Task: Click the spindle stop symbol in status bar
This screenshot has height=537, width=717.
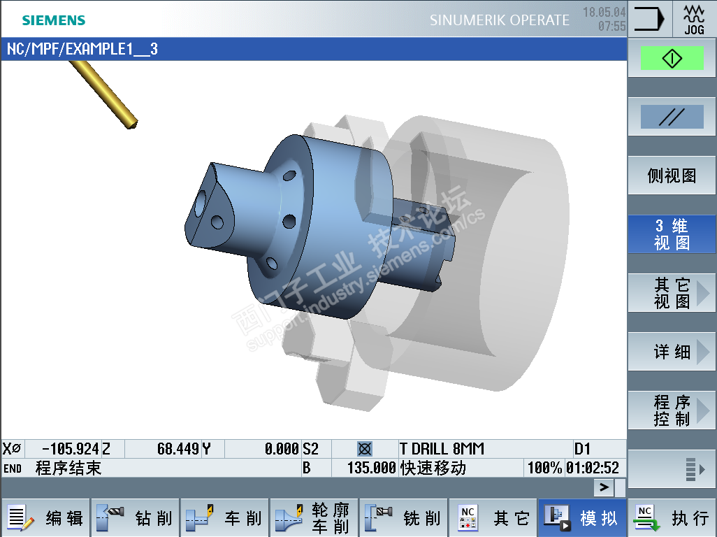Action: click(365, 449)
